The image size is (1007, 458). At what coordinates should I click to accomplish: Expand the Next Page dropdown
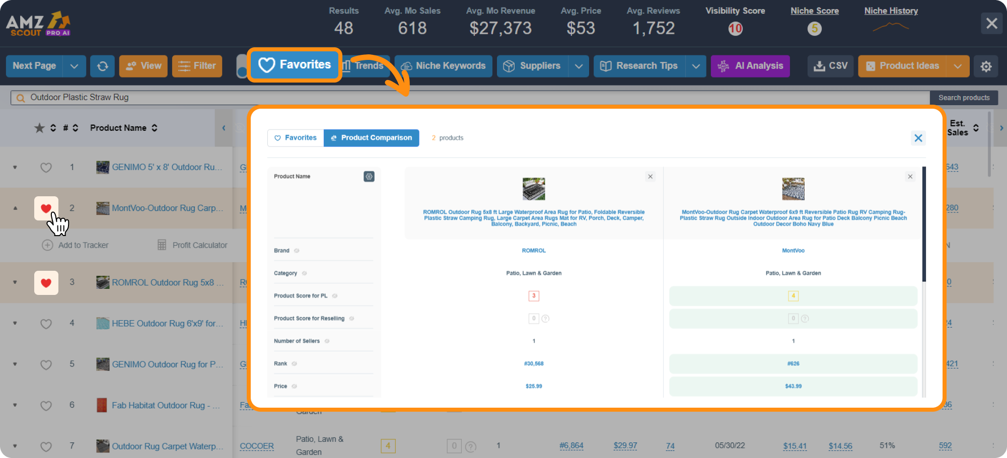74,66
